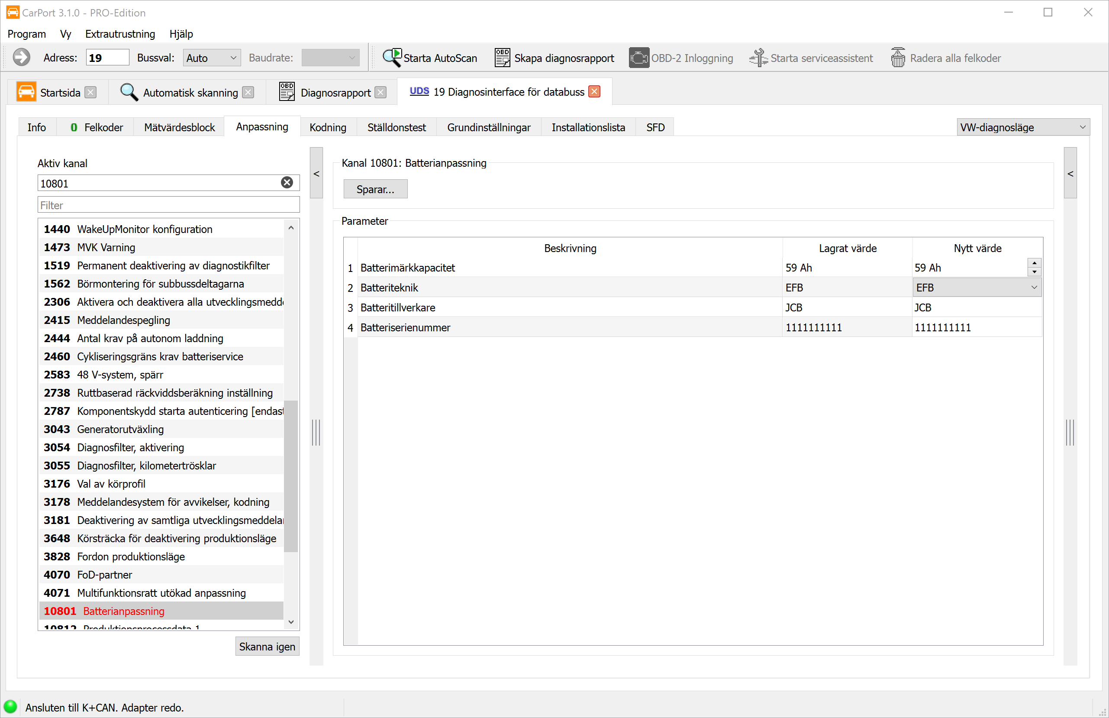Screen dimensions: 1109x718
Task: Close the Startsida tab
Action: click(x=91, y=92)
